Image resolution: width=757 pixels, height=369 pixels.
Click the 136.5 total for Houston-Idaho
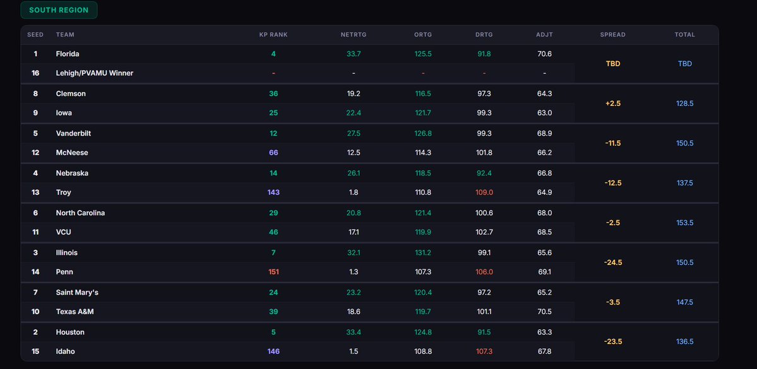click(685, 342)
